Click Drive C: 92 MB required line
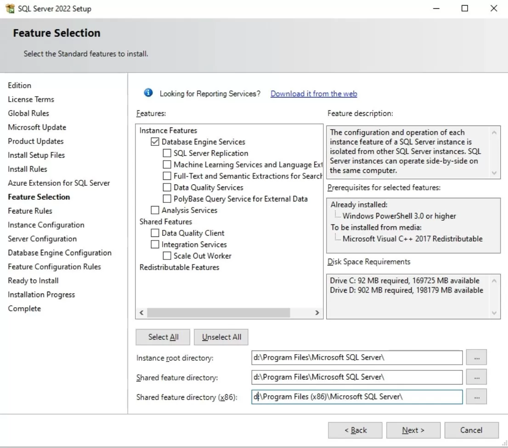508x448 pixels. click(x=405, y=281)
